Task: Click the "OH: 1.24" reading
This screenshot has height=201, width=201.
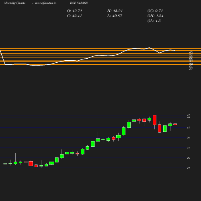Action: [x=156, y=16]
